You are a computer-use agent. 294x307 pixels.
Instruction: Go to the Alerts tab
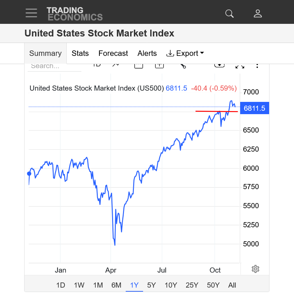tap(147, 53)
